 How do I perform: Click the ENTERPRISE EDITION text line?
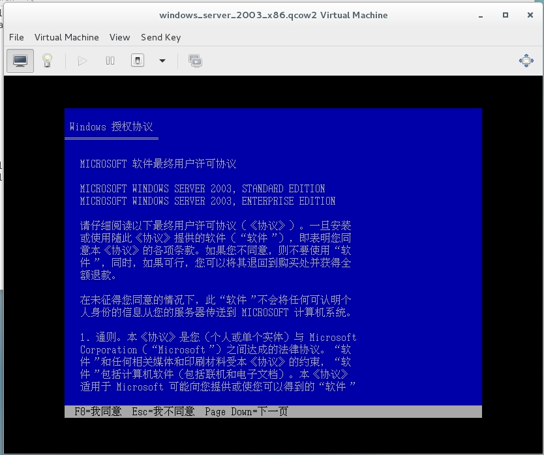coord(207,201)
